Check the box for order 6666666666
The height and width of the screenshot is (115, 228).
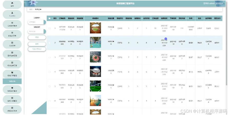coord(49,72)
